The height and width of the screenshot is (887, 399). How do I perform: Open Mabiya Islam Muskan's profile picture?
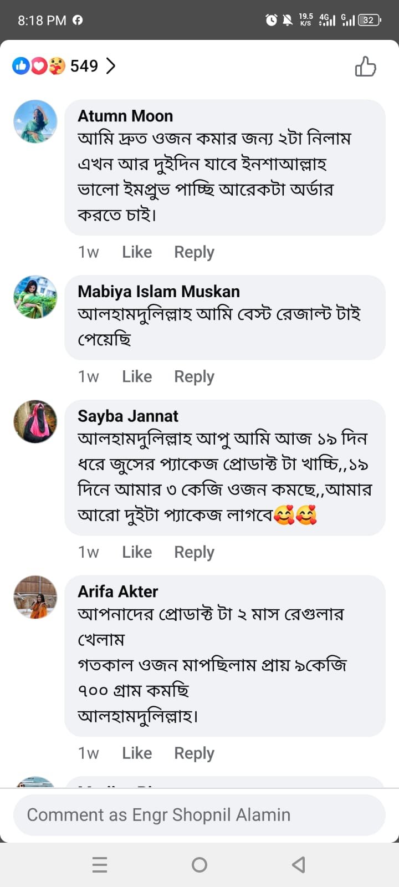35,297
